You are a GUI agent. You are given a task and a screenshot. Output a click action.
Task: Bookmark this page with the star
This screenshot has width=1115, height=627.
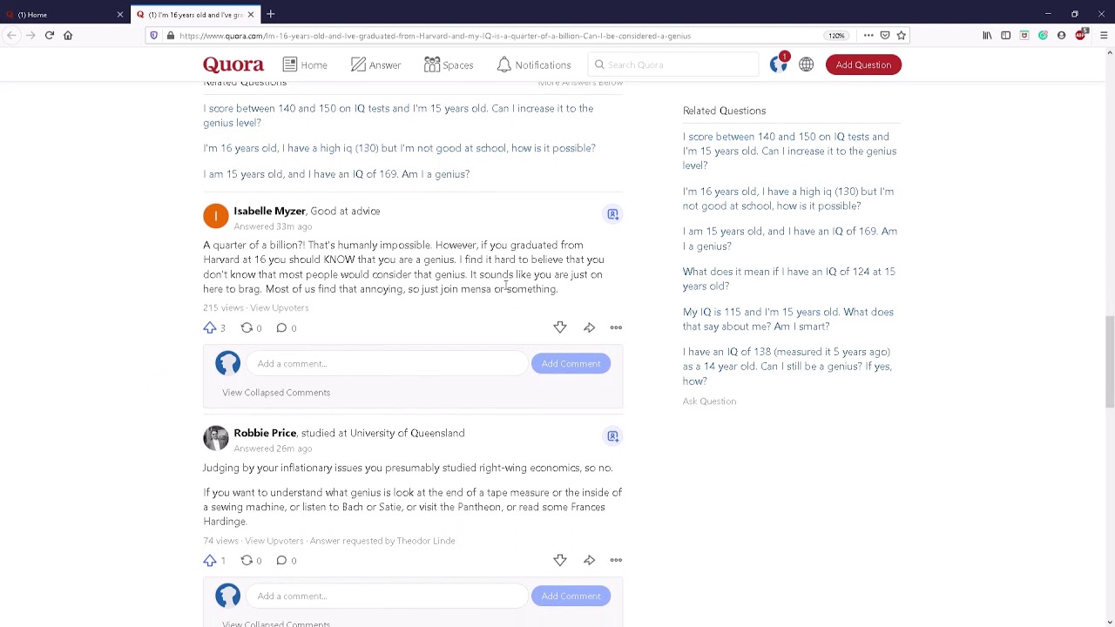point(902,36)
